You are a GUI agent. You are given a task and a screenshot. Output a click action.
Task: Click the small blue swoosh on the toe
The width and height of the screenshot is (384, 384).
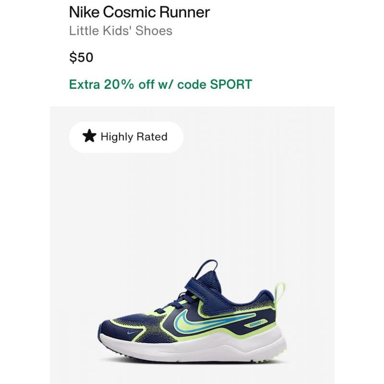[x=132, y=333]
